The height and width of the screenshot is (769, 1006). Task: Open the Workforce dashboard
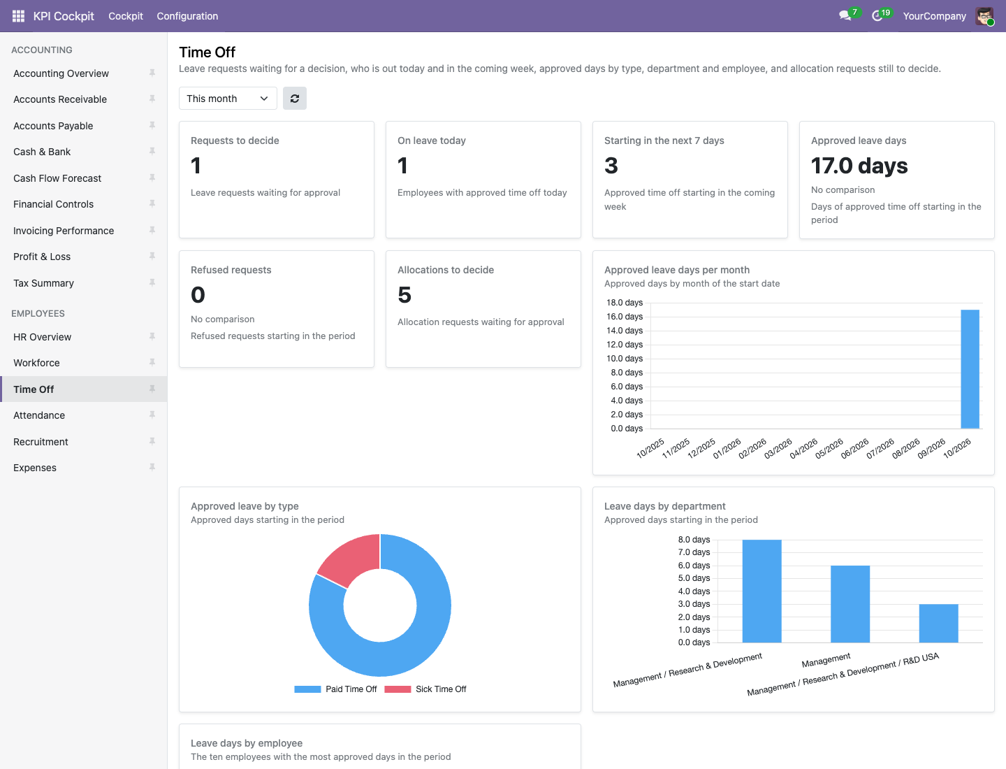tap(84, 363)
